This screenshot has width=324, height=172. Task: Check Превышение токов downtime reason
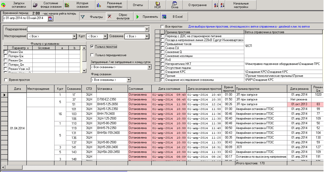[162, 44]
